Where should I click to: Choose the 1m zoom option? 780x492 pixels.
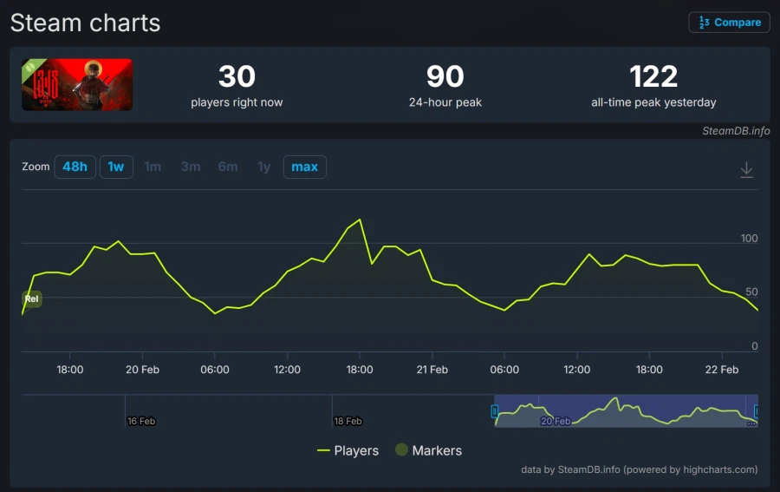point(153,167)
